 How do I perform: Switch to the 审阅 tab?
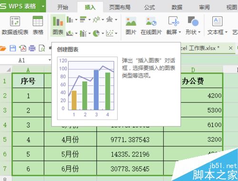(x=204, y=7)
